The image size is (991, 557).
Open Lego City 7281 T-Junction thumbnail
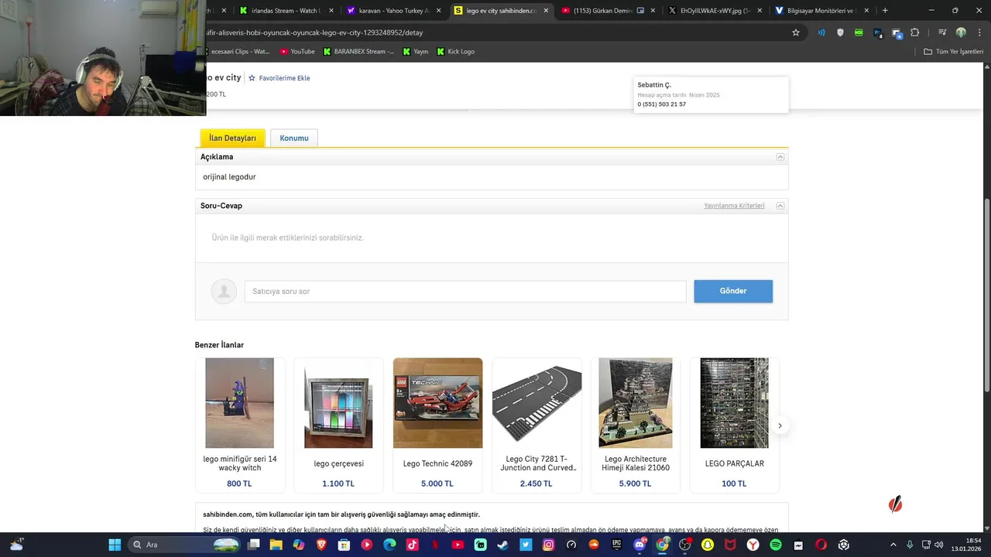tap(537, 403)
